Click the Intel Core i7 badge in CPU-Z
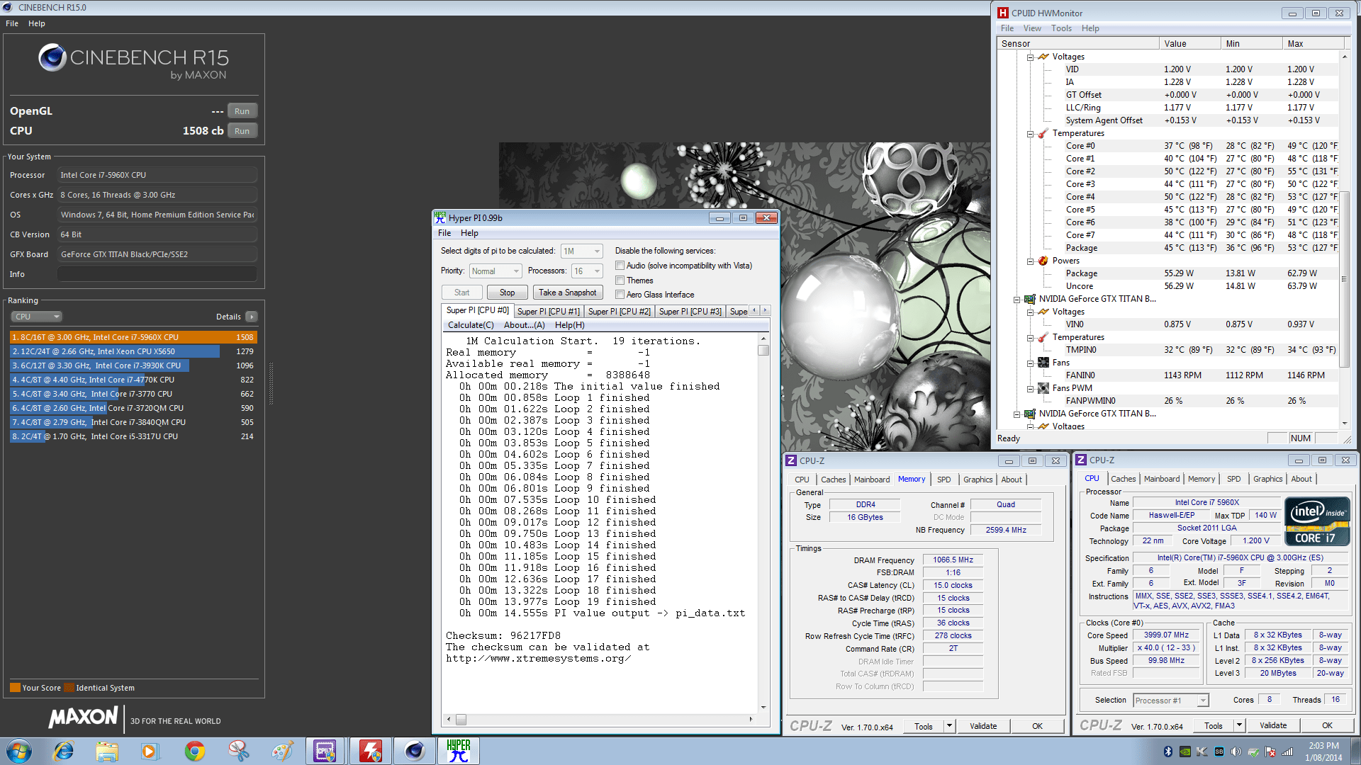 point(1316,521)
